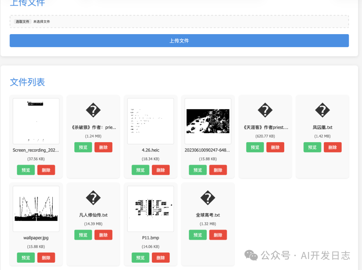Image resolution: width=362 pixels, height=270 pixels.
Task: Preview the 全球高考.txt file
Action: (198, 235)
